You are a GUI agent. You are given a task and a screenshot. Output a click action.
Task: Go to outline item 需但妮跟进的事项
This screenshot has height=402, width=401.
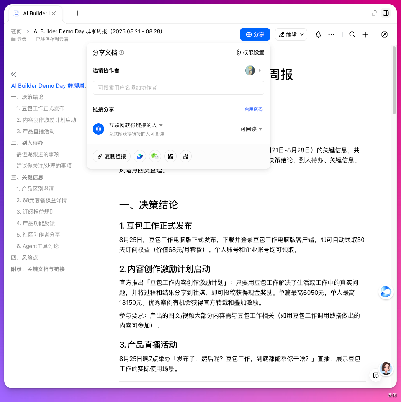[38, 154]
